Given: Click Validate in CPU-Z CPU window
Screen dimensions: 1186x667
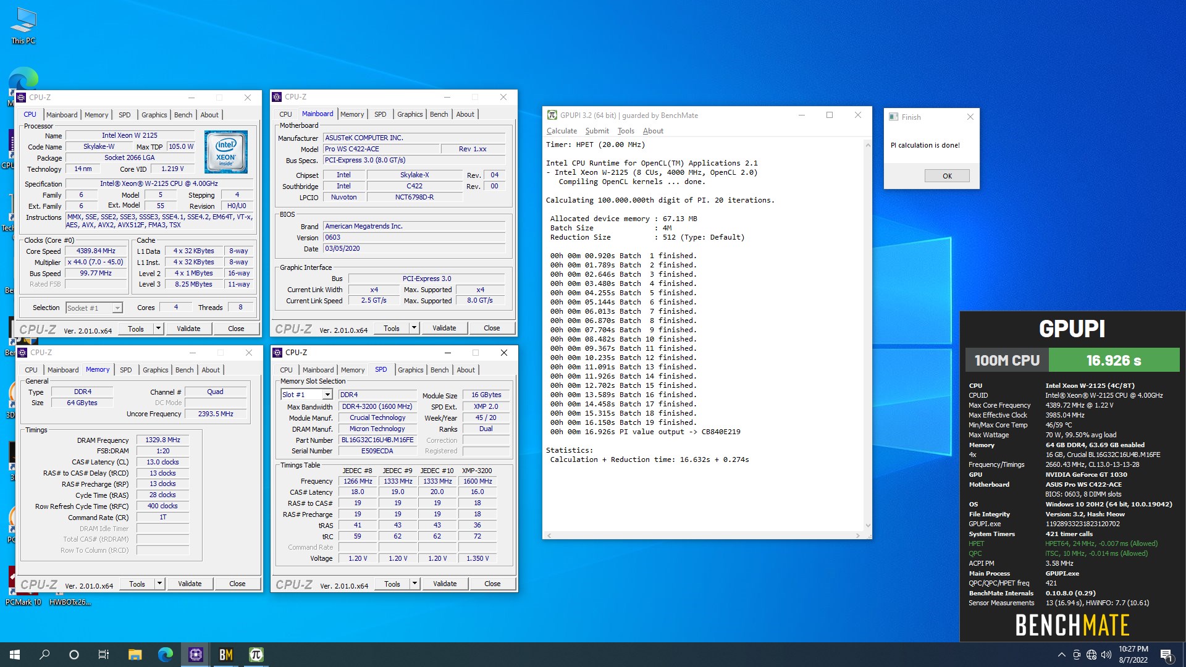Looking at the screenshot, I should point(188,329).
